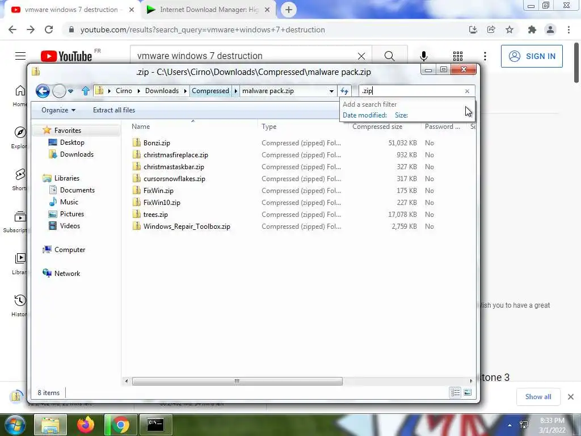Open Favorites in navigation pane

point(68,131)
